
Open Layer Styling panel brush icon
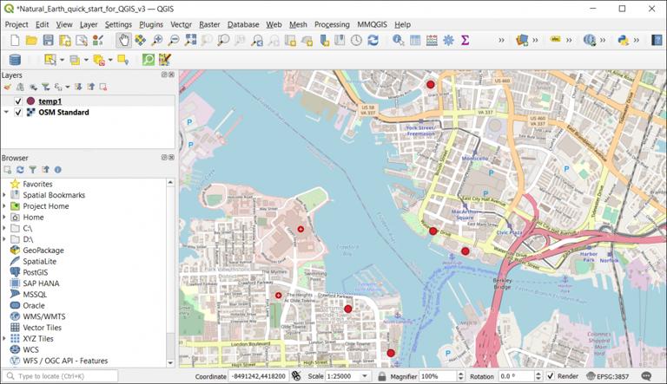7,87
